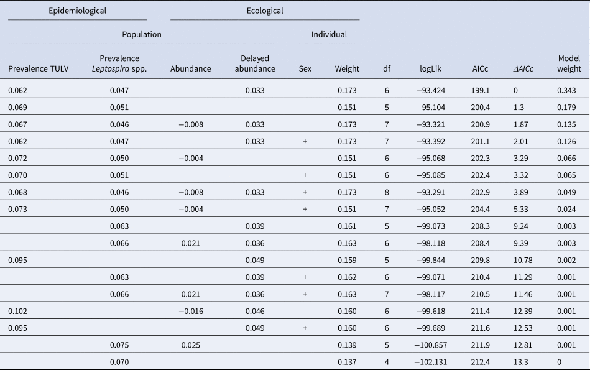This screenshot has width=590, height=370.
Task: Select the AICc value 199.1
Action: (480, 91)
